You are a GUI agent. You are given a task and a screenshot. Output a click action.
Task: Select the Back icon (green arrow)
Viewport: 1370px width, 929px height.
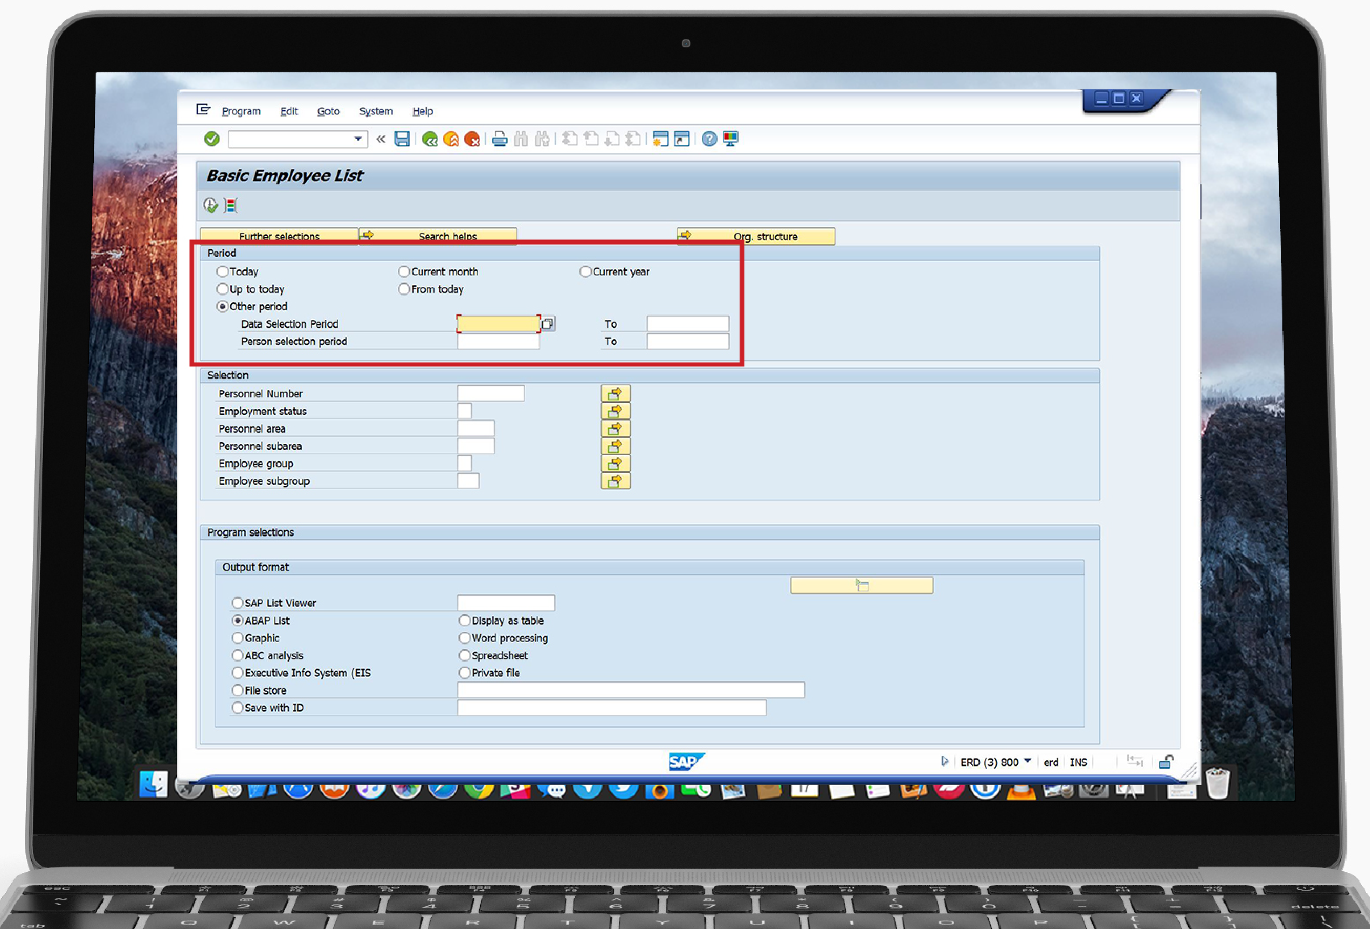coord(431,139)
